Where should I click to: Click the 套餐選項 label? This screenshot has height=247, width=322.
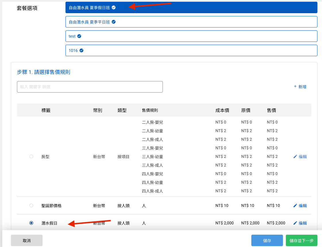27,8
